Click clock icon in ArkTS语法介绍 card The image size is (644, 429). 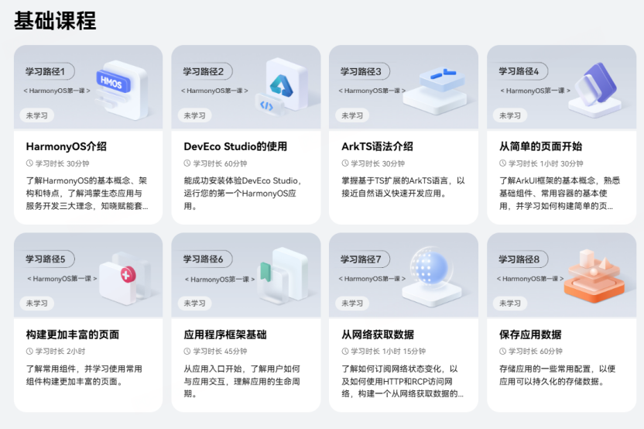tap(345, 163)
